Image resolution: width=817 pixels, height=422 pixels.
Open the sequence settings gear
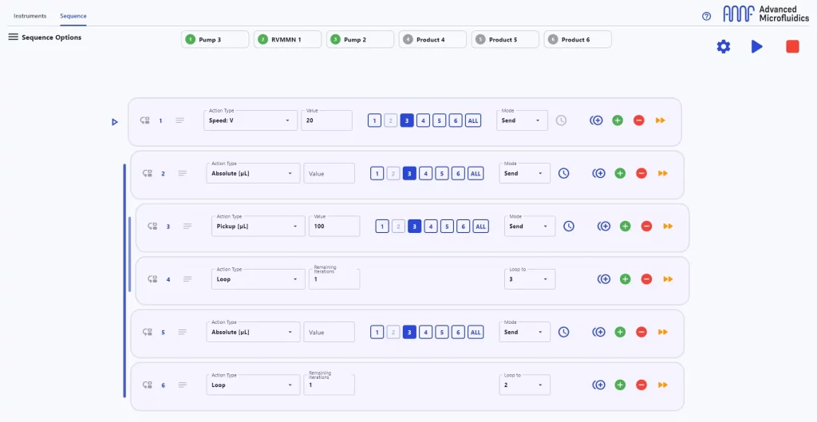(x=723, y=46)
